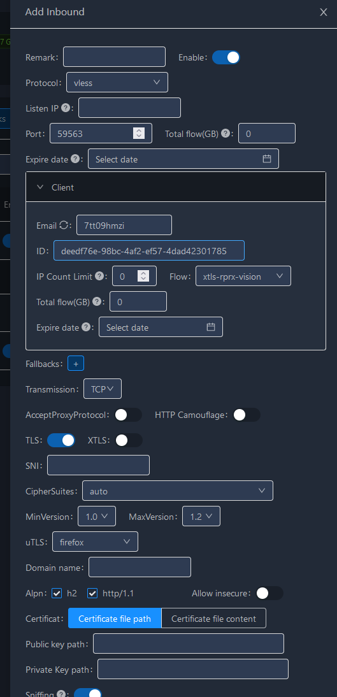Increase Port value with the up arrow
337x697 pixels.
click(x=139, y=130)
